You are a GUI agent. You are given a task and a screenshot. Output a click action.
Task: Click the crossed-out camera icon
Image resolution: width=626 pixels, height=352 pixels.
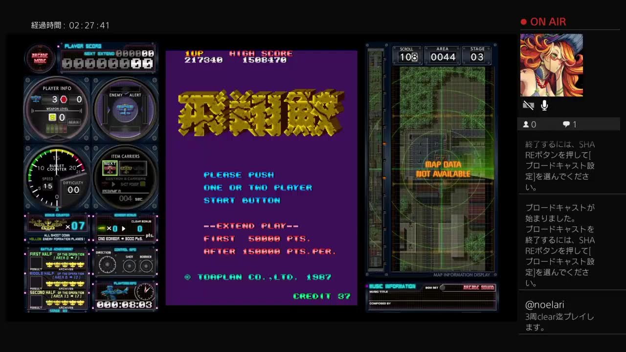point(528,105)
